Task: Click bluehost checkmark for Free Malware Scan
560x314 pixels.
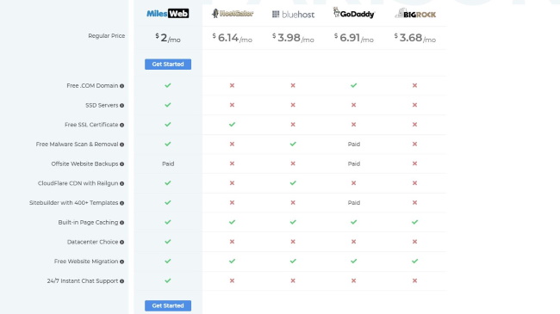Action: tap(293, 144)
